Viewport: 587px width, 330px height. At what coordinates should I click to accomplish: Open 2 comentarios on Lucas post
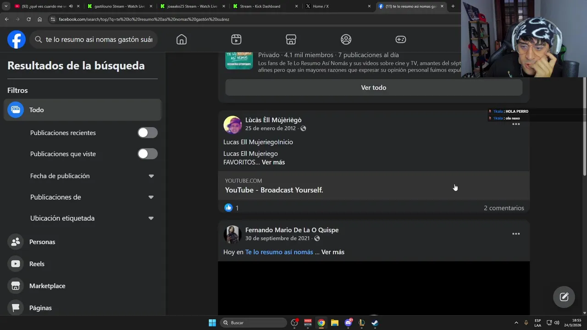click(504, 208)
